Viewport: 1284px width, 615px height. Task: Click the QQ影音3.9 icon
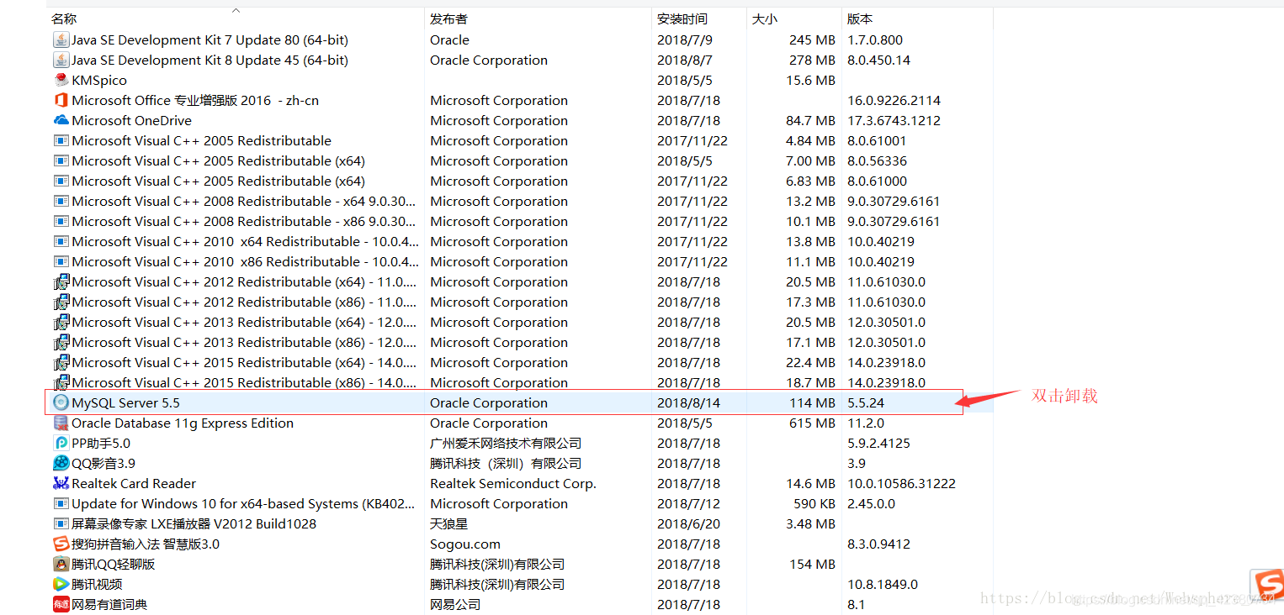pos(61,463)
